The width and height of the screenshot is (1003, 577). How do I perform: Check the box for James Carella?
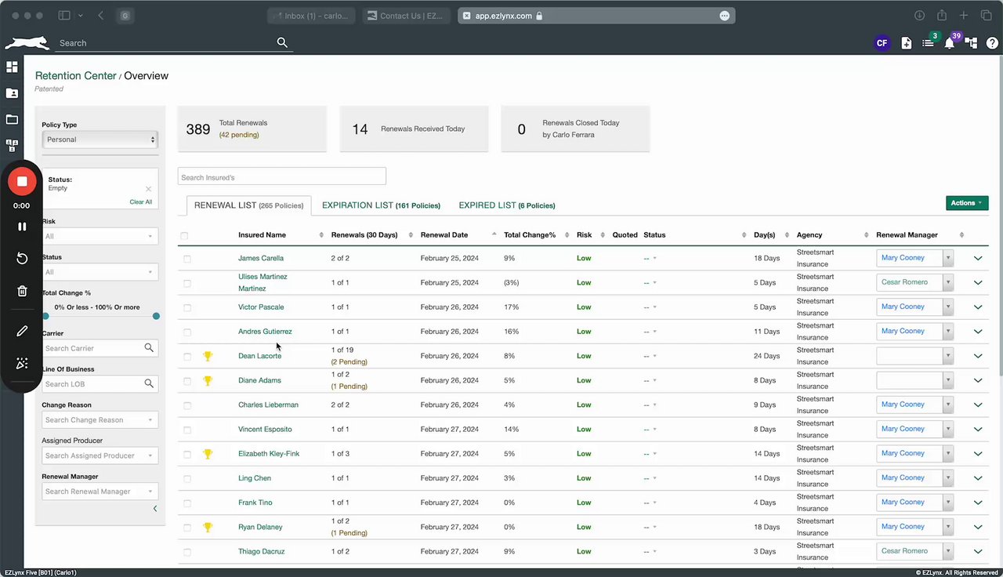(x=186, y=259)
